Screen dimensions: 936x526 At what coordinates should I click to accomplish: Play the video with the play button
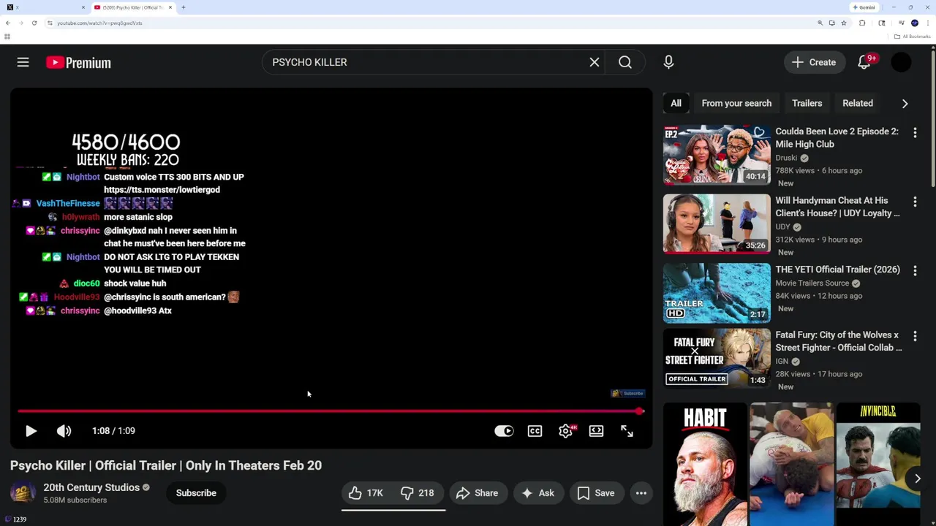(31, 431)
